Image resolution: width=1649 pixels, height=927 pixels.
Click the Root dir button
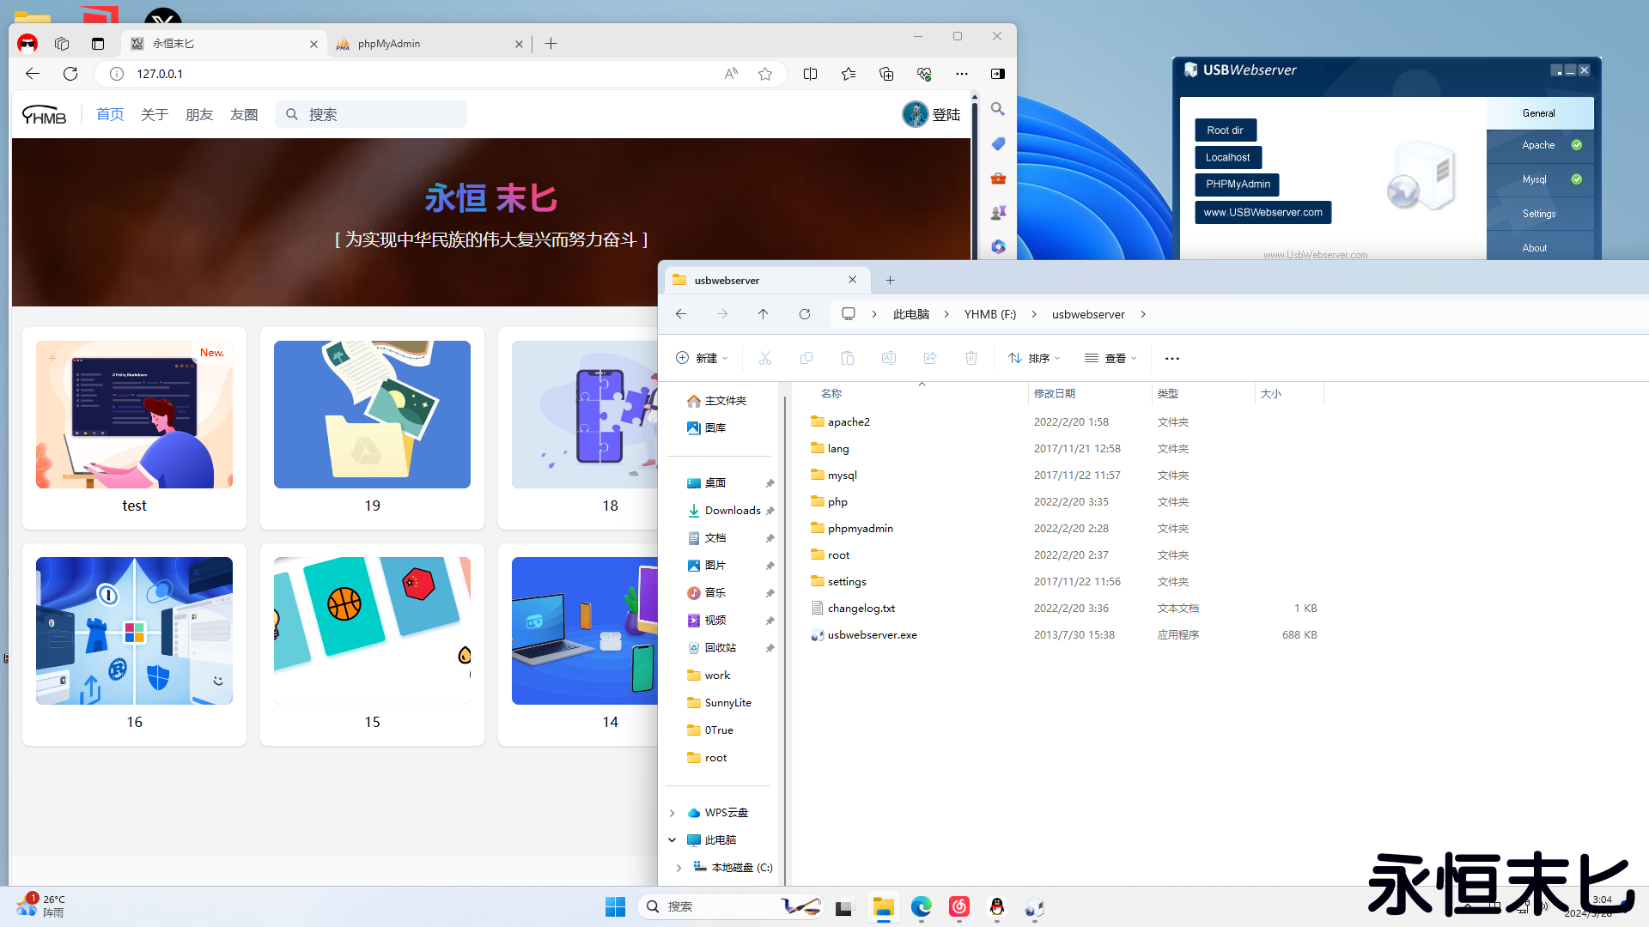tap(1225, 130)
